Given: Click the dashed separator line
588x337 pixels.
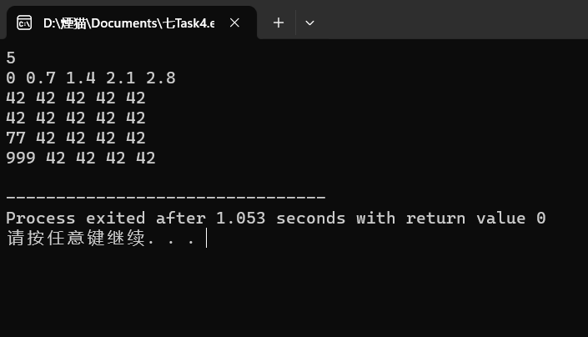Looking at the screenshot, I should pyautogui.click(x=165, y=198).
